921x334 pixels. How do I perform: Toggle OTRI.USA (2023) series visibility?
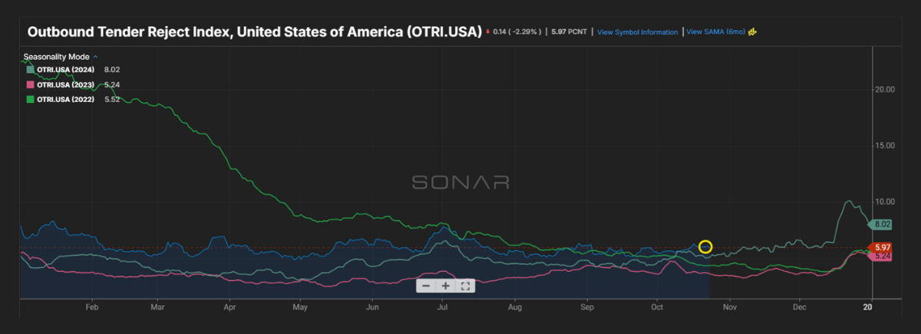tap(63, 84)
